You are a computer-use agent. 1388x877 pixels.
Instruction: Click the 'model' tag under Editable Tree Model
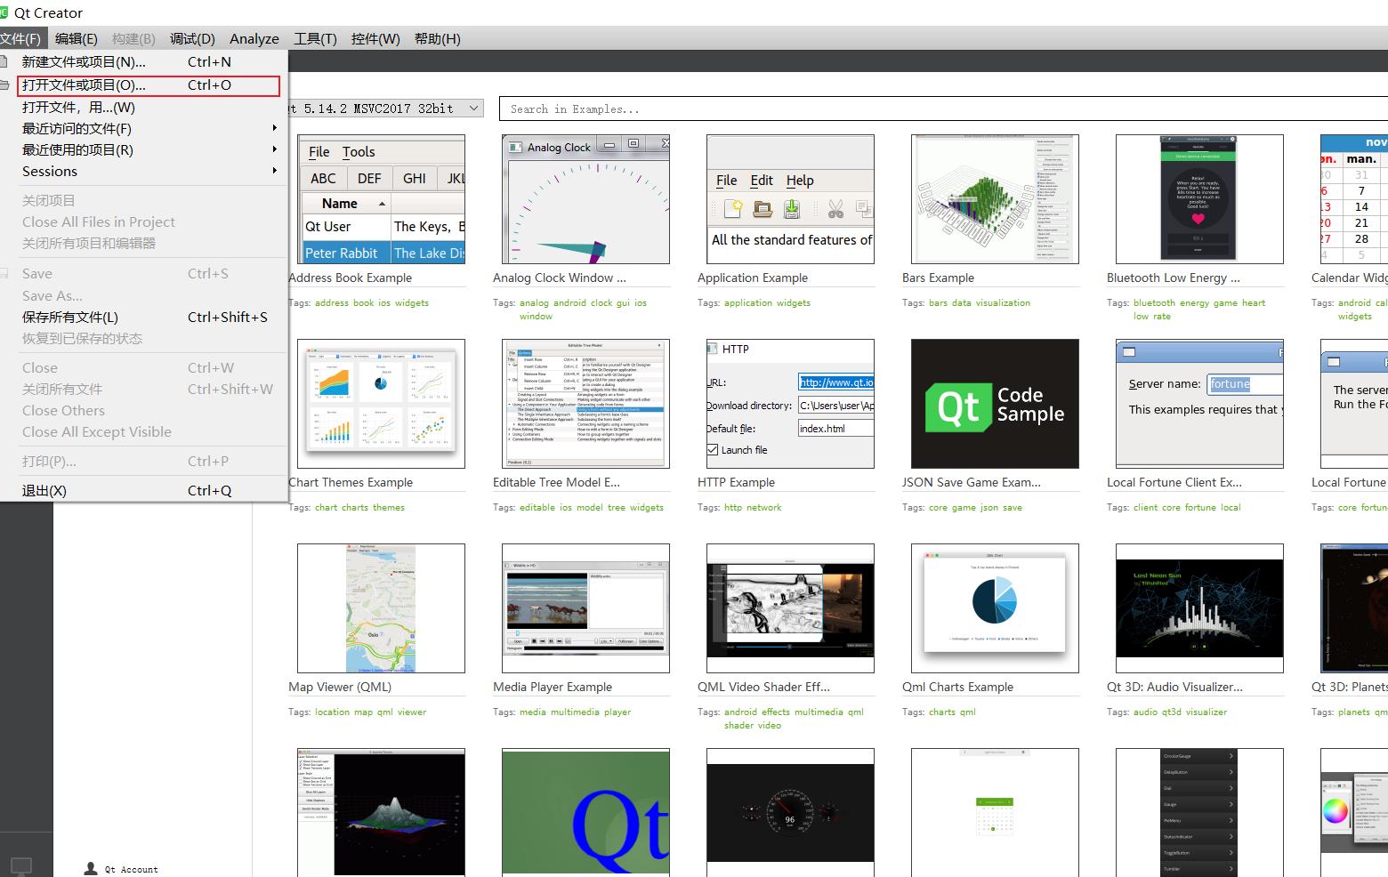pyautogui.click(x=589, y=508)
